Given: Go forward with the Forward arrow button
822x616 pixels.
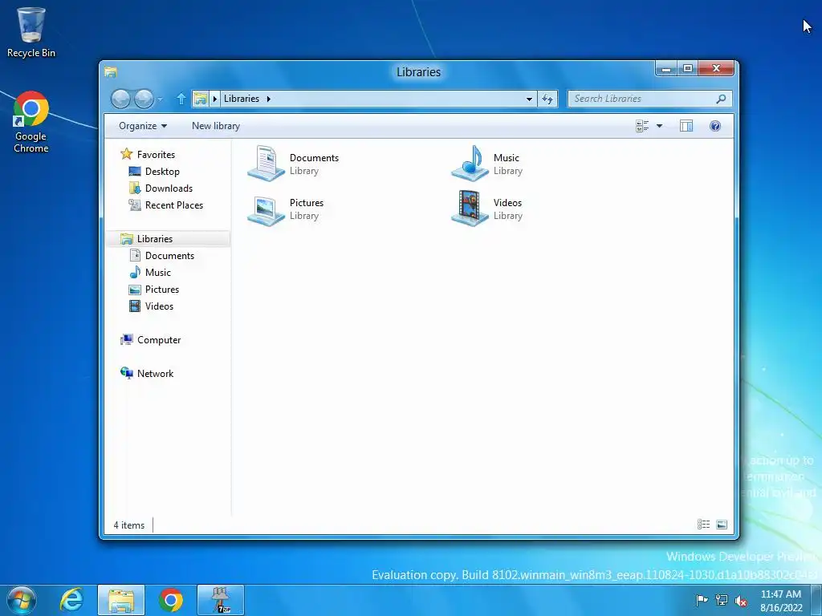Looking at the screenshot, I should coord(144,99).
